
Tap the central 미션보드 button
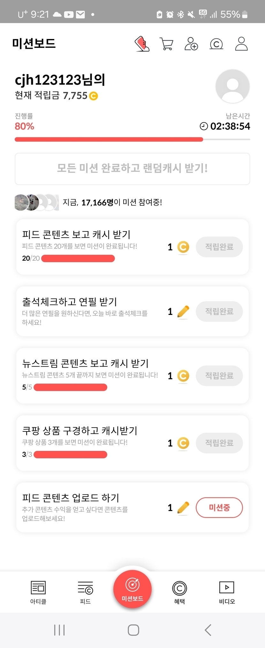click(x=132, y=589)
